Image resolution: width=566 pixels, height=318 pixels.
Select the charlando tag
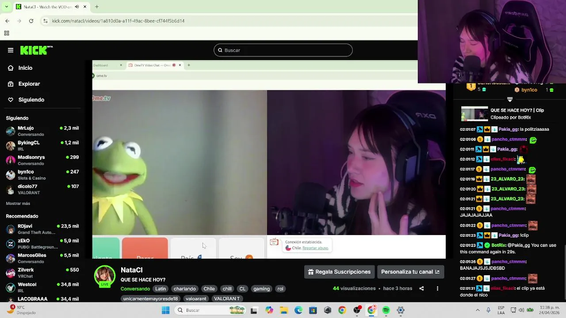point(185,289)
